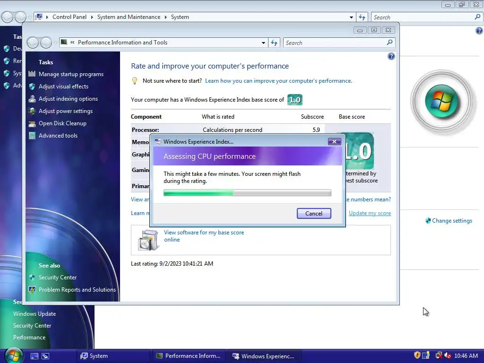Open Adjust indexing options task

68,99
